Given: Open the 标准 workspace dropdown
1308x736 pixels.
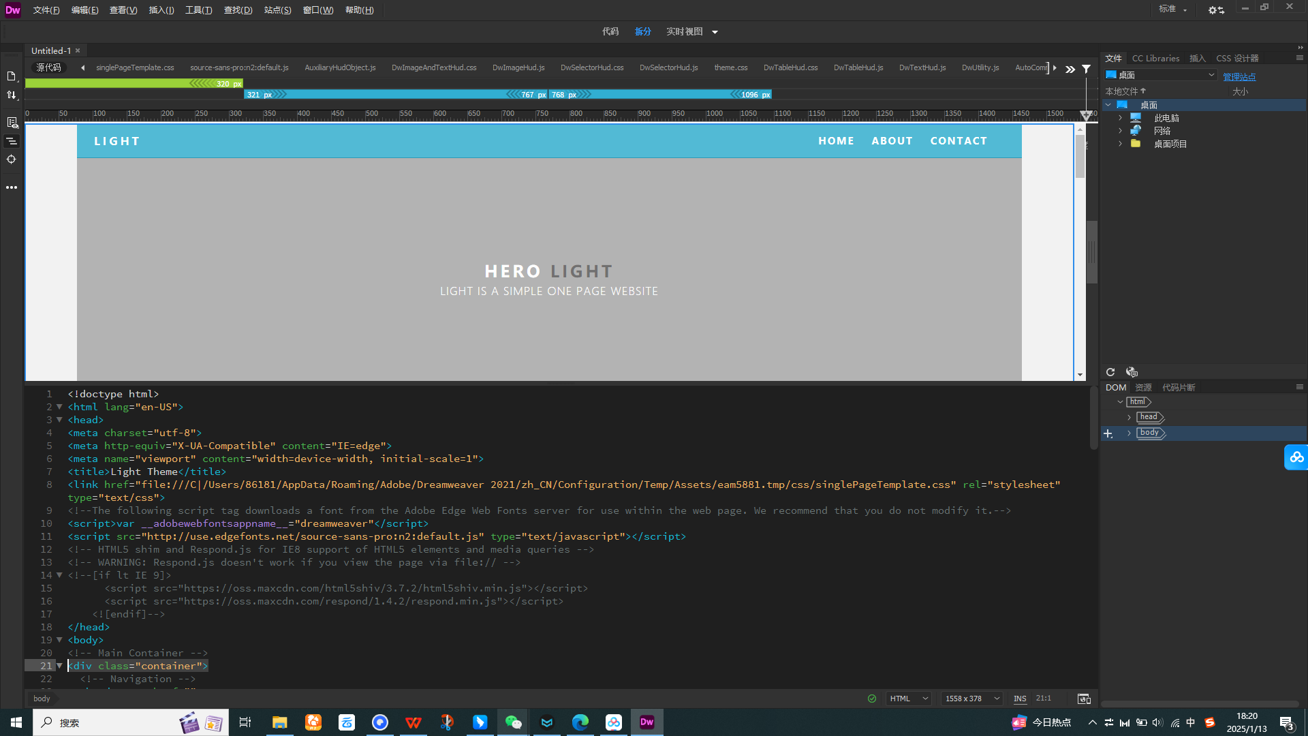Looking at the screenshot, I should 1173,9.
